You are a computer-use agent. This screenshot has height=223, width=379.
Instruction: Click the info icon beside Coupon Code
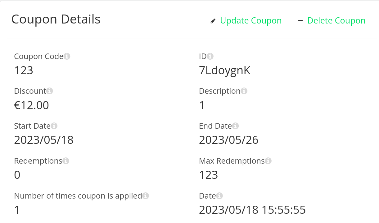click(67, 56)
